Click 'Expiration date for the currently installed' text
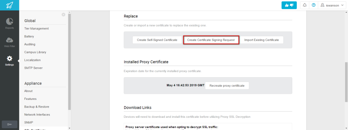 point(162,71)
